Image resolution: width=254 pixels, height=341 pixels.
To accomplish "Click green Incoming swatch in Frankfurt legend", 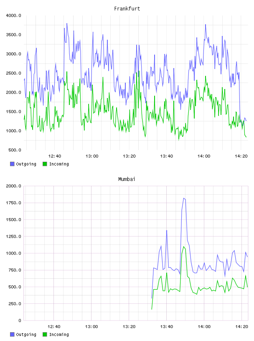I will (45, 164).
